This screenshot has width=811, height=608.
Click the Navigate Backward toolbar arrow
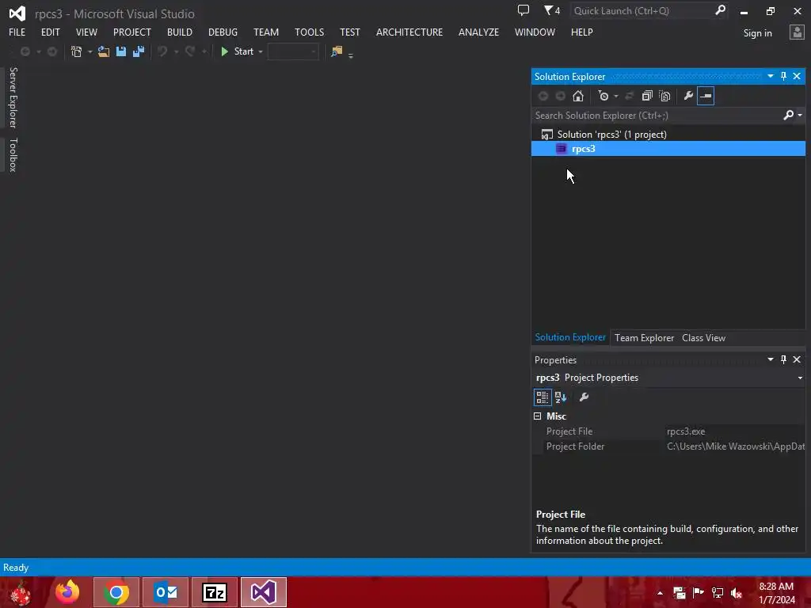(x=25, y=51)
